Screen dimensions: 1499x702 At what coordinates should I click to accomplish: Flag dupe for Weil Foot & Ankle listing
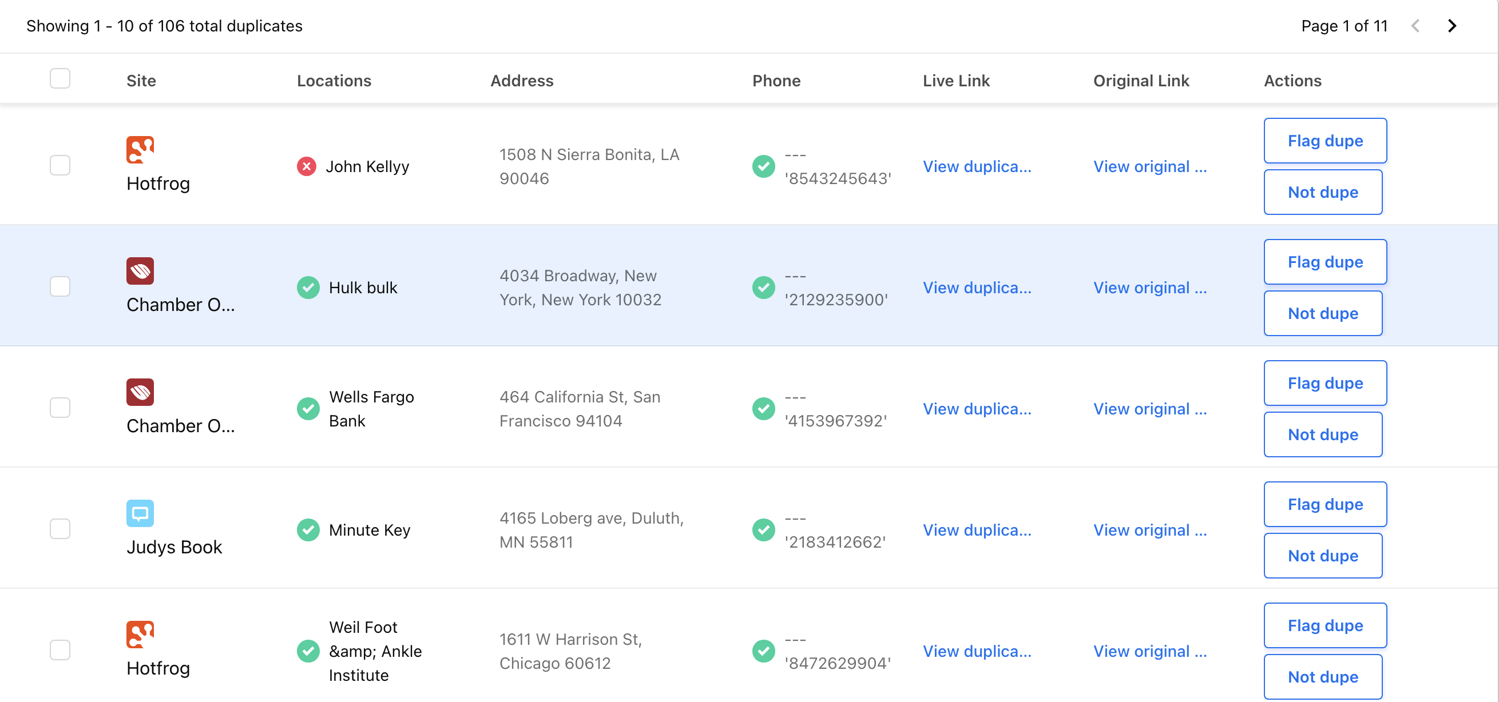(x=1325, y=626)
